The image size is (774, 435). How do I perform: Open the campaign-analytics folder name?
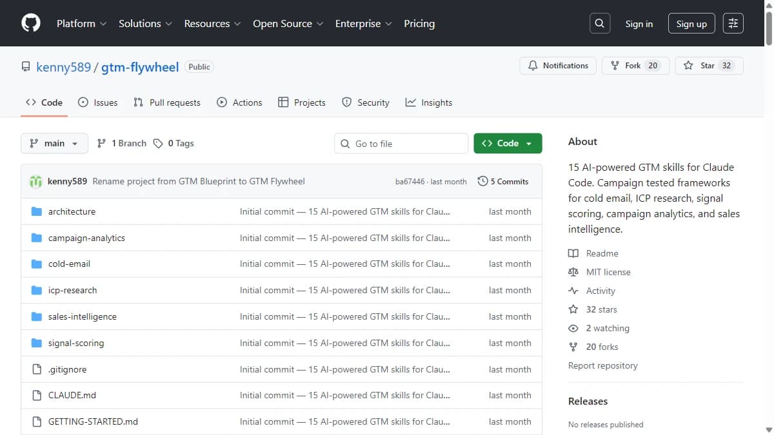tap(86, 238)
